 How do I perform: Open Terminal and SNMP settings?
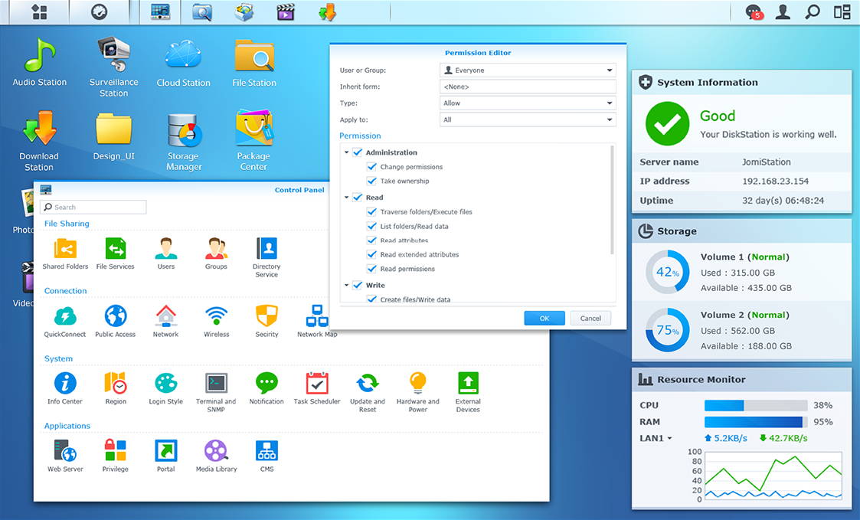216,384
